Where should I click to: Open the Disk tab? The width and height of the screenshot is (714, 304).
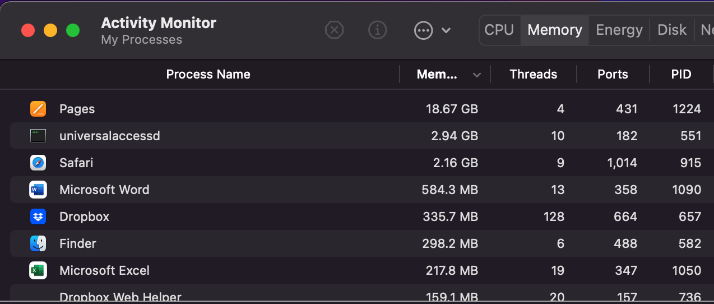(672, 30)
